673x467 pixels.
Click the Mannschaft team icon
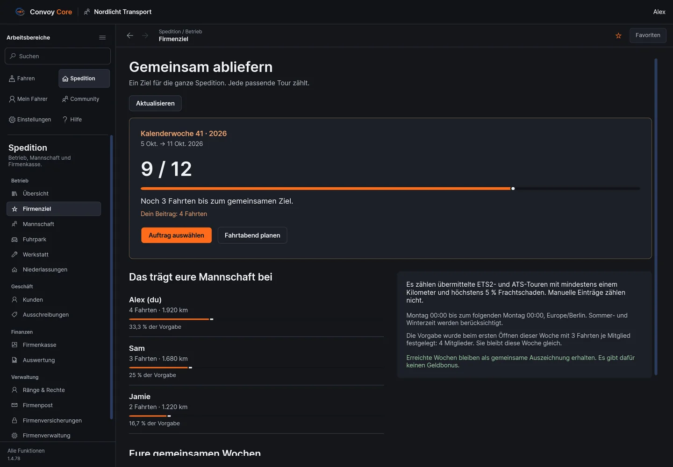pos(14,224)
